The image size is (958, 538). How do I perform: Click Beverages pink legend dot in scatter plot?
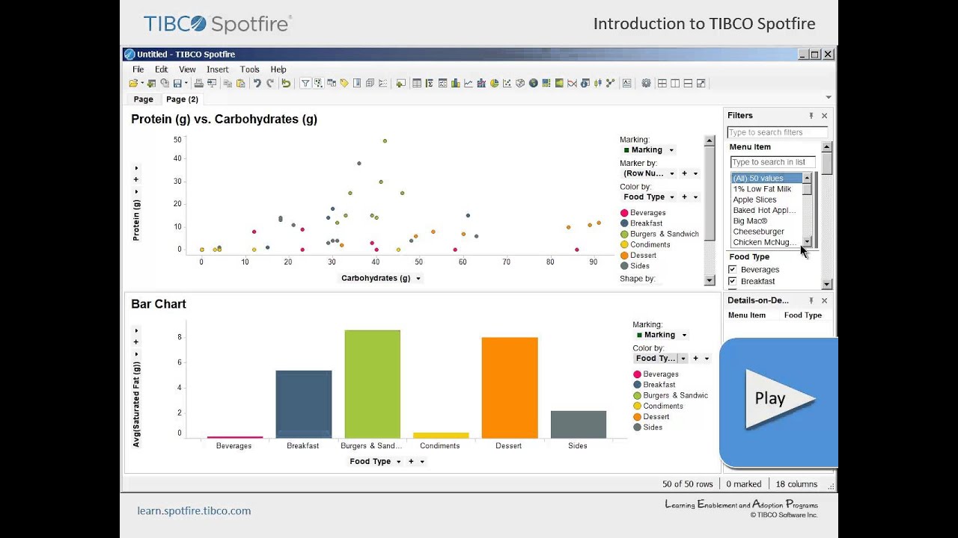[x=624, y=213]
